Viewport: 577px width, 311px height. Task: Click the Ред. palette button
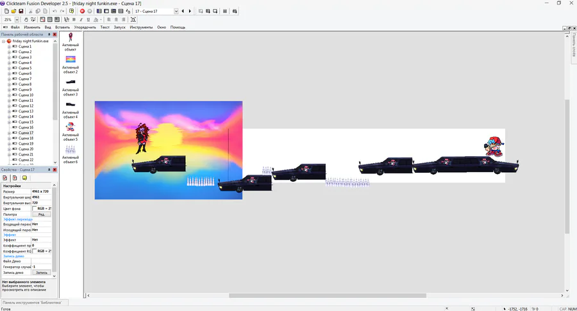(x=42, y=214)
